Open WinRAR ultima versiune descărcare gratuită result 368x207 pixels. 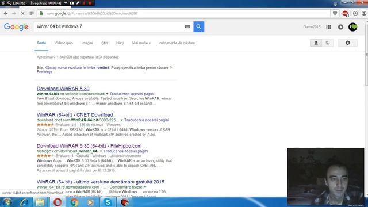101,182
